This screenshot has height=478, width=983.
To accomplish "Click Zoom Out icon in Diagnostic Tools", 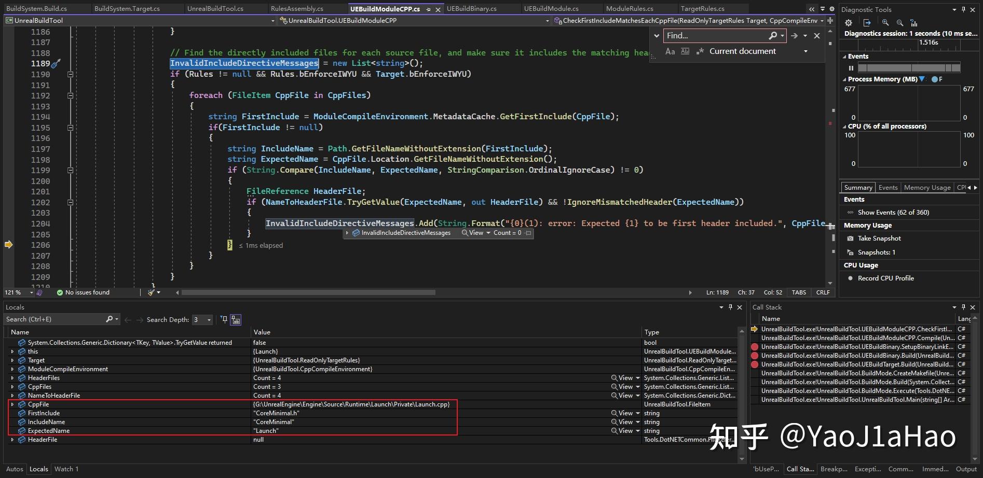I will 900,23.
